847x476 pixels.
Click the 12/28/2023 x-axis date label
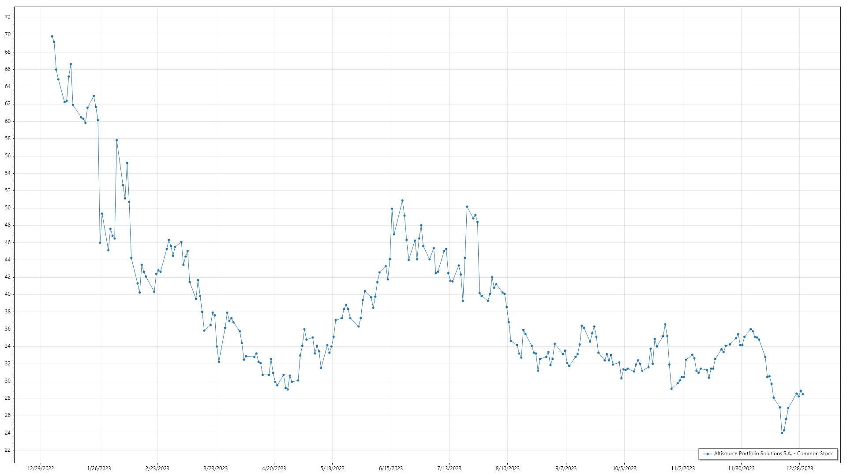tap(799, 469)
